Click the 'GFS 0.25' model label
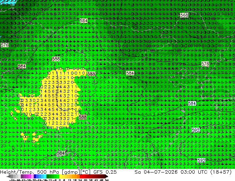Viewport: 235px width, 181px height. point(105,172)
